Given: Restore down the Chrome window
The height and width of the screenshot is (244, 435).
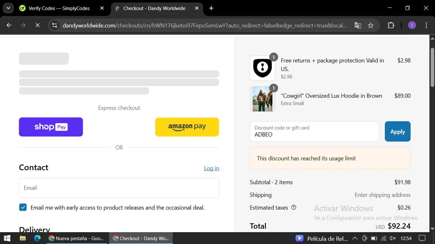Looking at the screenshot, I should point(407,8).
